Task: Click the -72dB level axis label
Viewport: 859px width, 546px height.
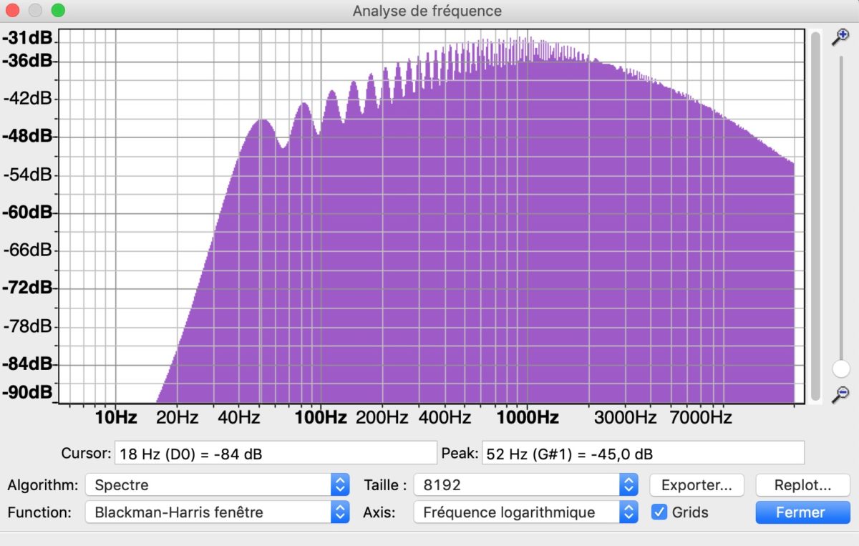Action: point(27,288)
